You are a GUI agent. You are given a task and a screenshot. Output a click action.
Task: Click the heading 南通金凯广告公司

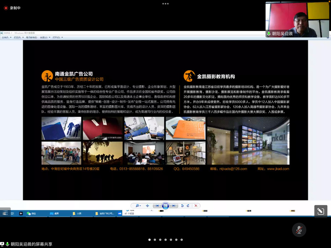(x=74, y=74)
